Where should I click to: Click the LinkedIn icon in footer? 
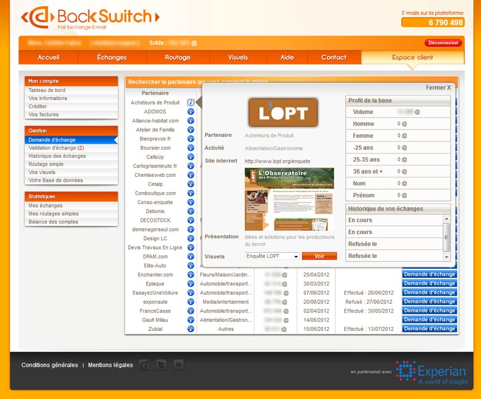178,365
